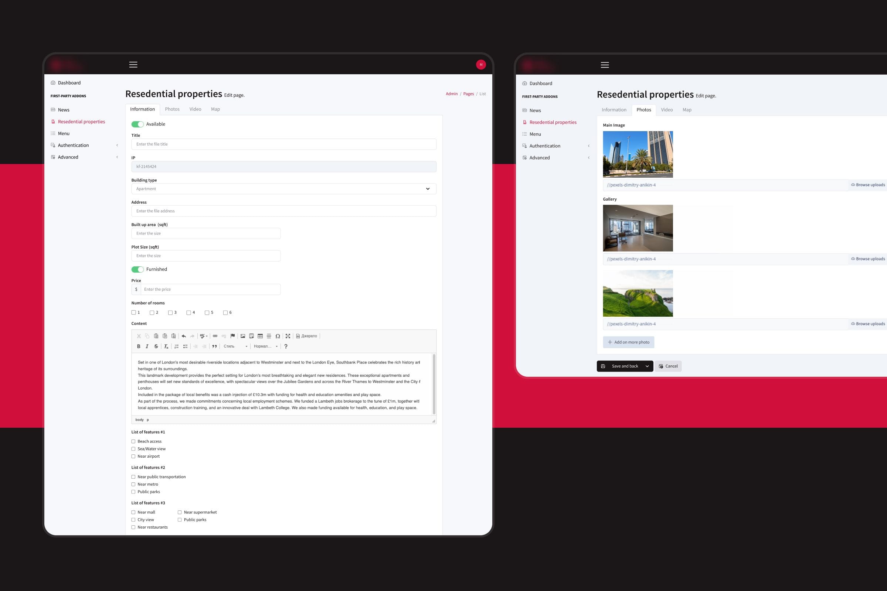Viewport: 887px width, 591px height.
Task: Click the Bold button in editor toolbar
Action: click(138, 346)
